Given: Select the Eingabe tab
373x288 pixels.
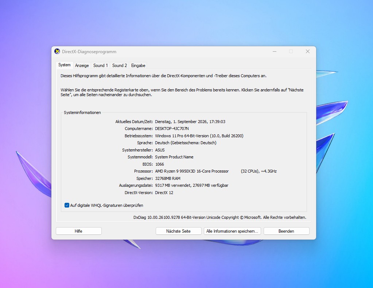Looking at the screenshot, I should click(138, 65).
